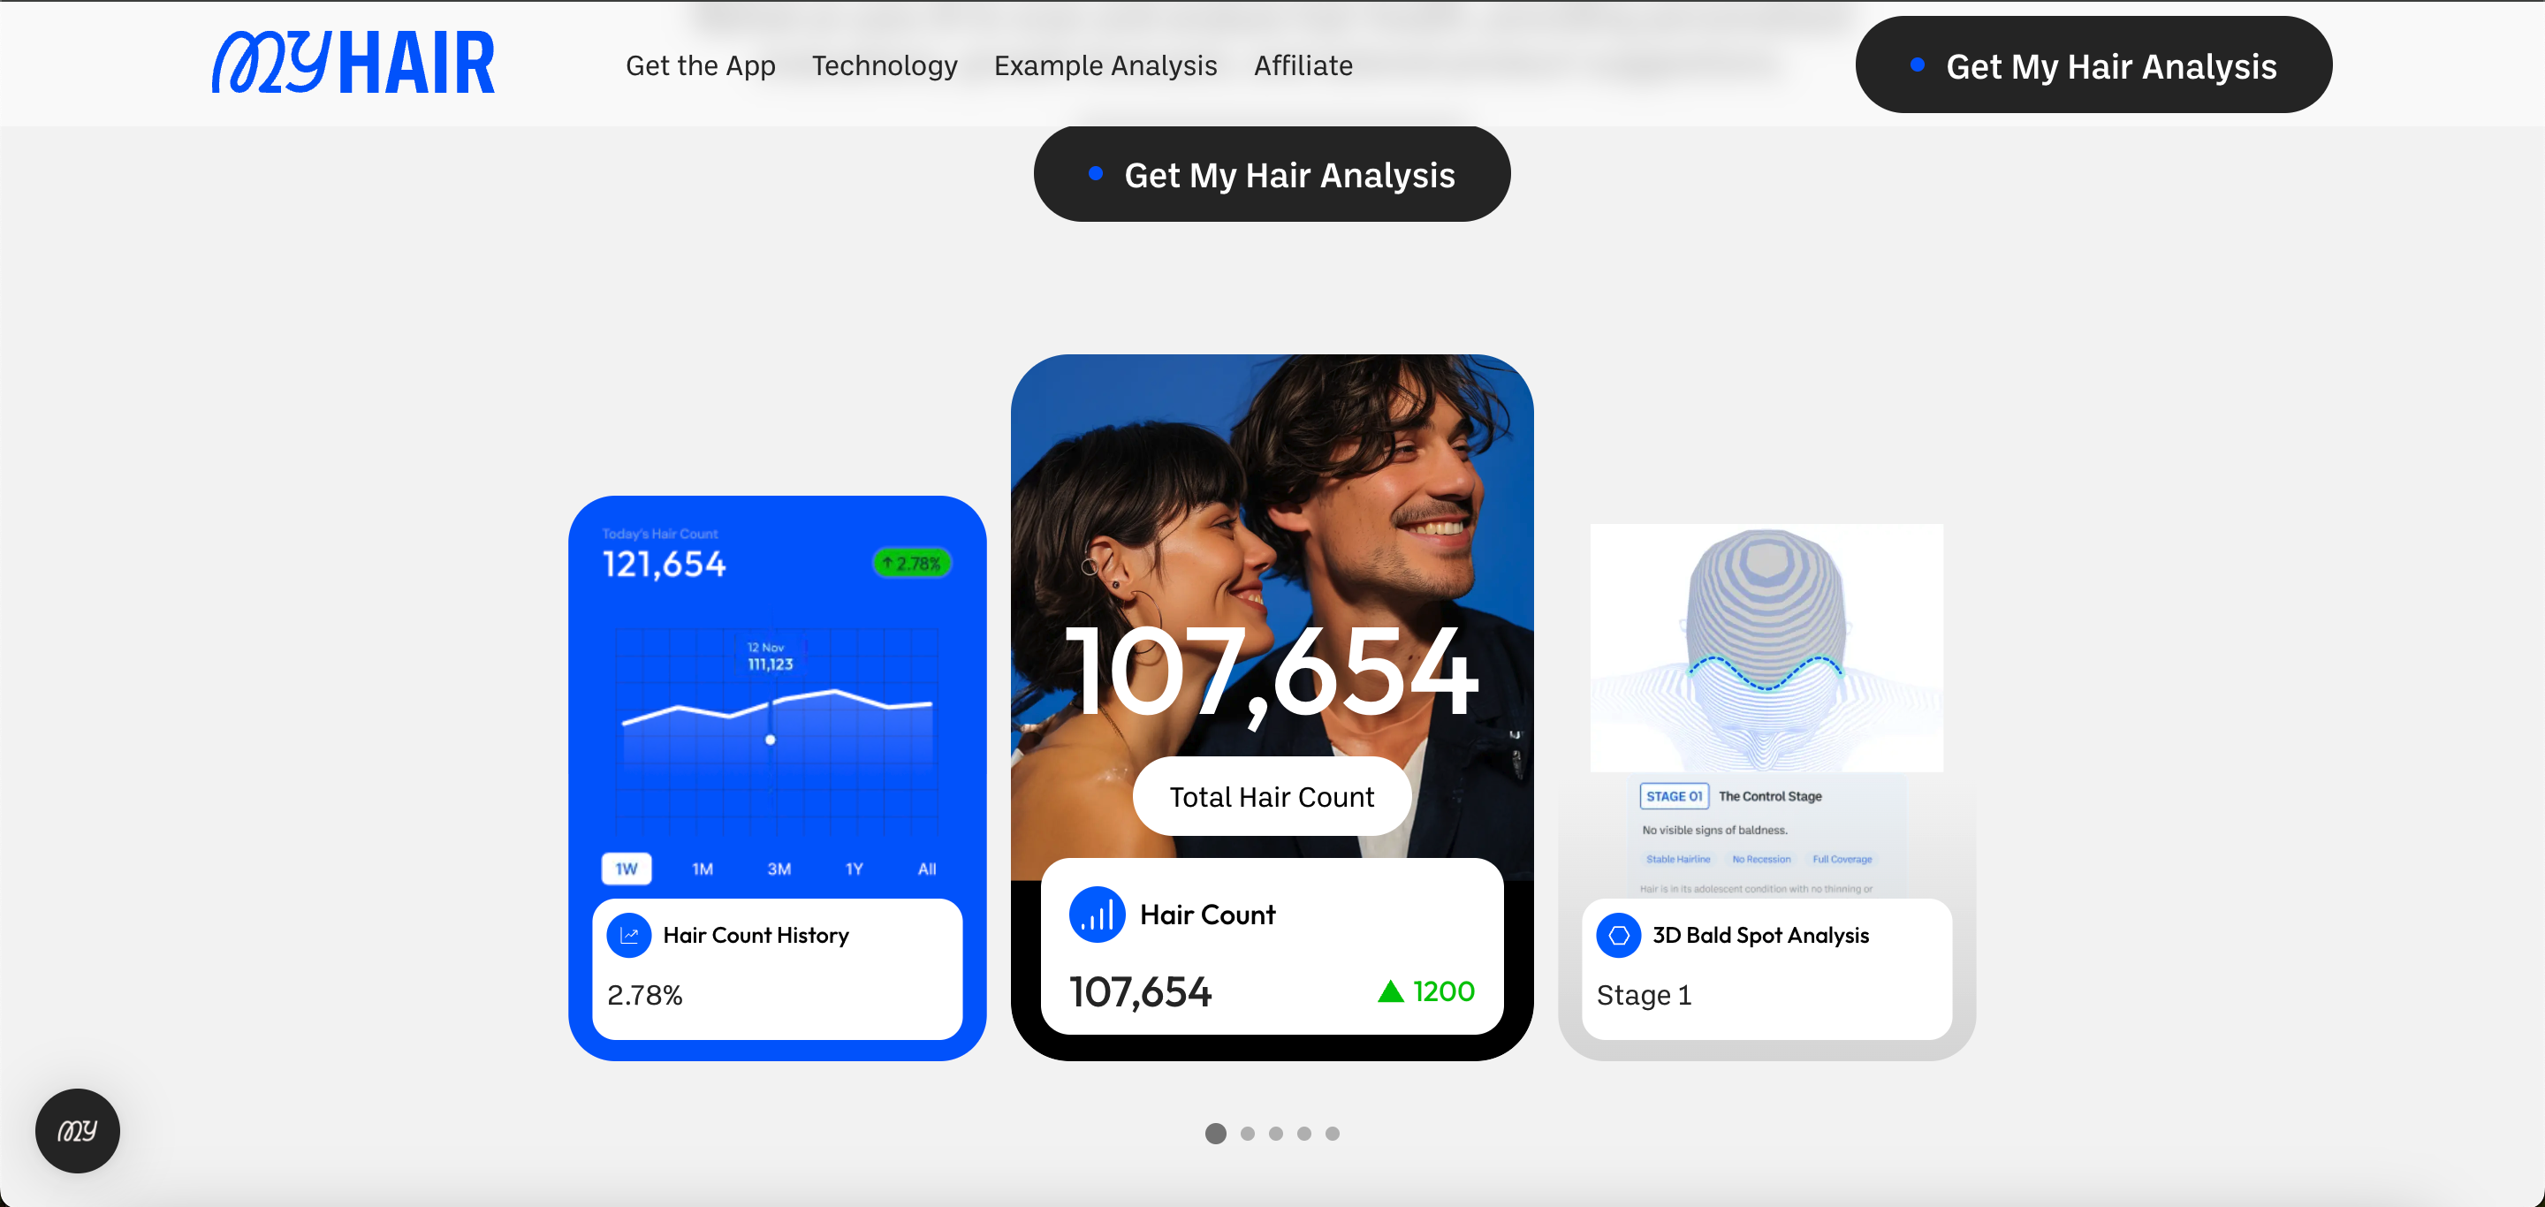Image resolution: width=2545 pixels, height=1207 pixels.
Task: Go to the Technology page
Action: tap(885, 65)
